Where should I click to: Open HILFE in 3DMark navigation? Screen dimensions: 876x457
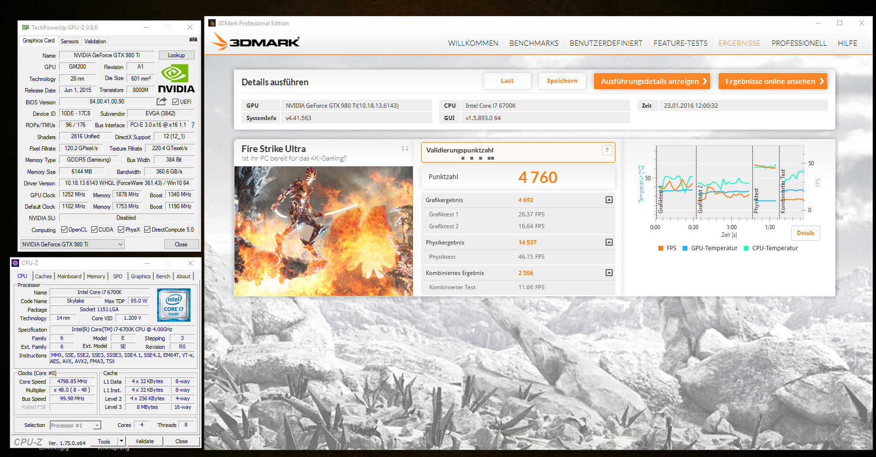[x=847, y=43]
